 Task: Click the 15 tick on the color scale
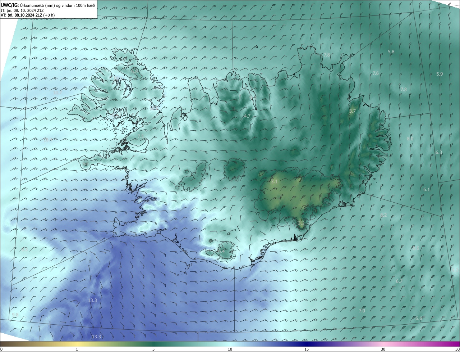pos(307,349)
